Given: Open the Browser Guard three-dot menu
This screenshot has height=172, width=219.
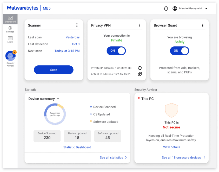Looking at the screenshot, I should 203,25.
